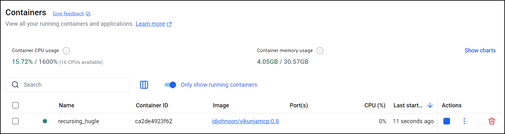Sort containers by CPU (%) column

[375, 105]
